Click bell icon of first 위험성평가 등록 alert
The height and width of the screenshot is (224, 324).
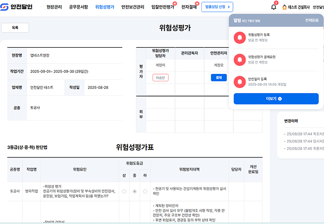(x=239, y=38)
